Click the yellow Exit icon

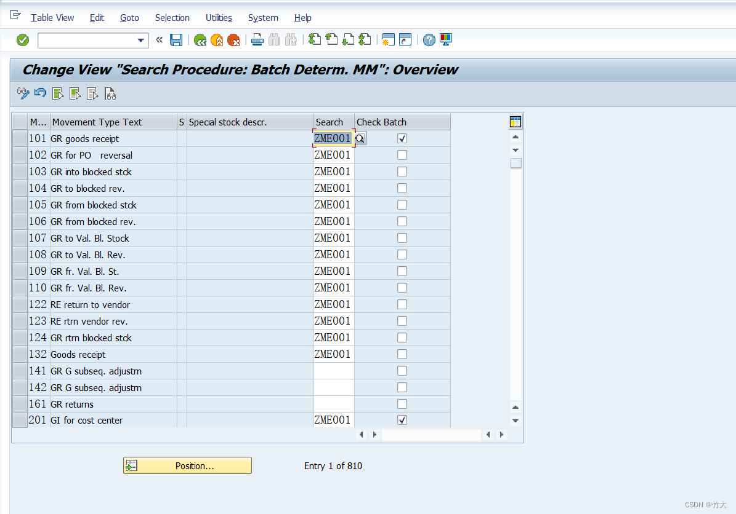point(217,41)
